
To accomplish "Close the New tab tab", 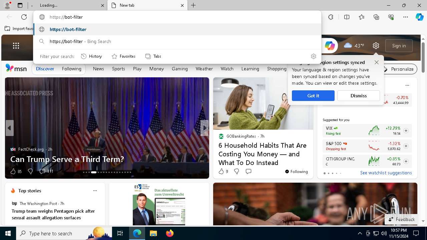I will 182,5.
